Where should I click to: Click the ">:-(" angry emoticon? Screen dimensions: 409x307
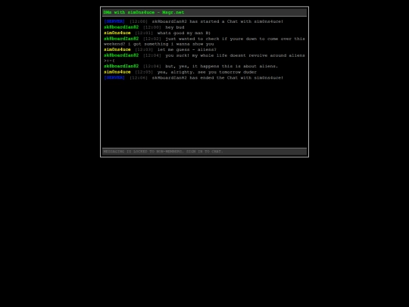point(109,61)
